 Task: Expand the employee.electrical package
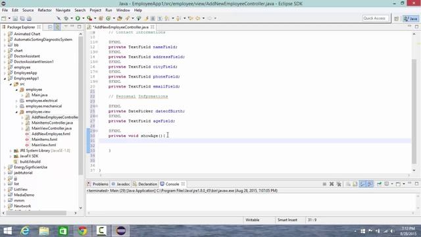[x=16, y=101]
